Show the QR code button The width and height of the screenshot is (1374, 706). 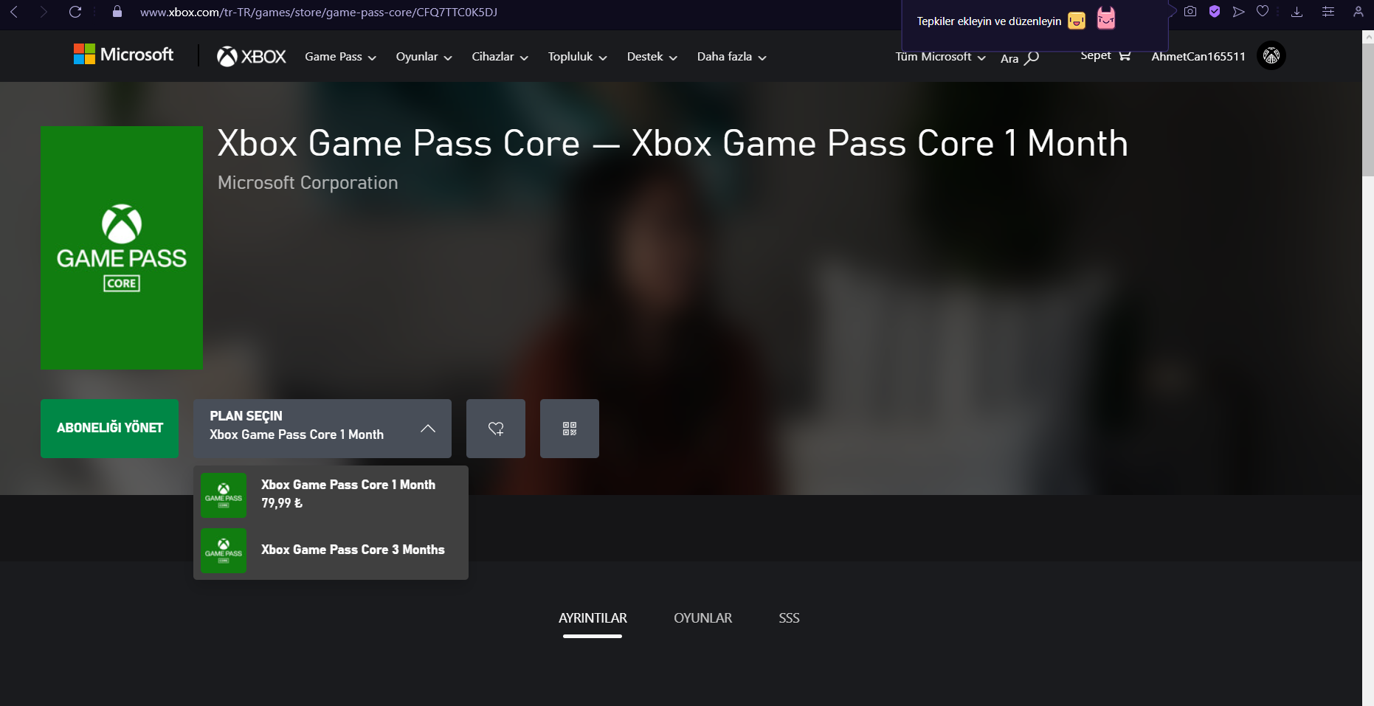click(x=570, y=429)
